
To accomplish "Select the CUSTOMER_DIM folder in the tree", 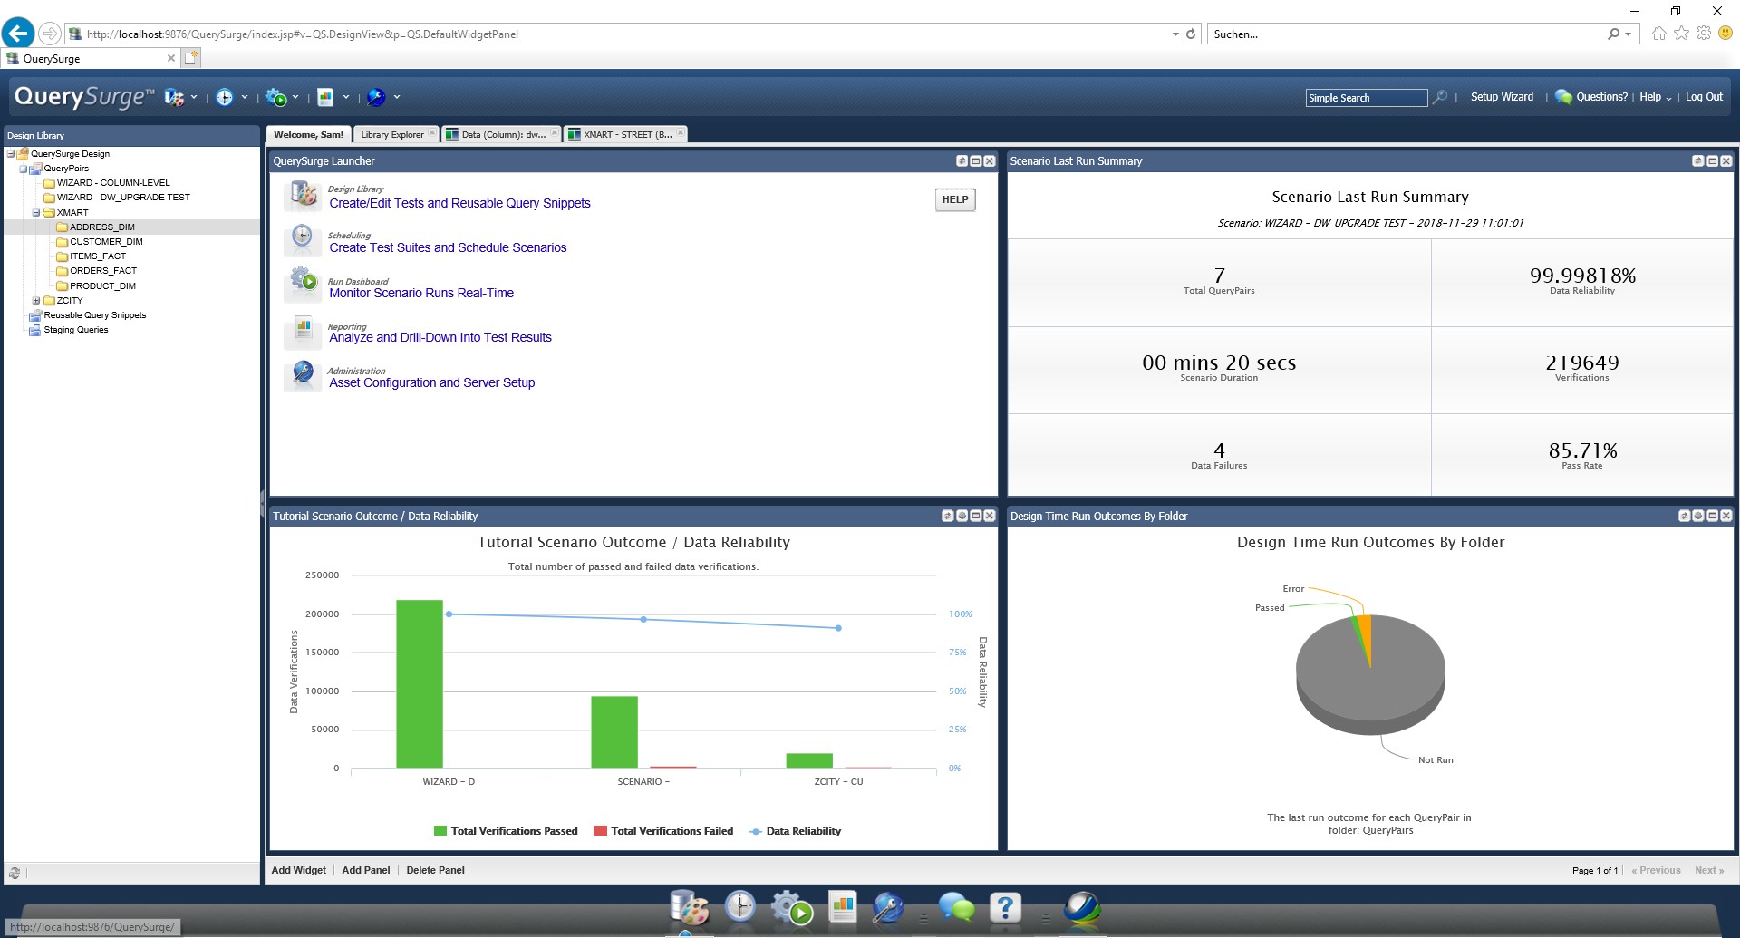I will pos(106,242).
